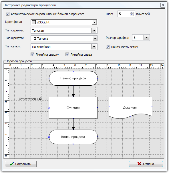Select the Функция rectangle block
The height and width of the screenshot is (173, 169).
[x=73, y=108]
